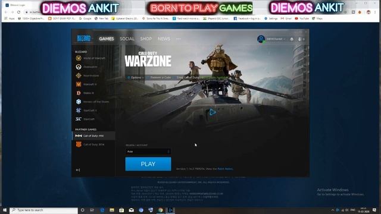The width and height of the screenshot is (381, 214).
Task: Open the YouTube bookmark
Action: 302,18
